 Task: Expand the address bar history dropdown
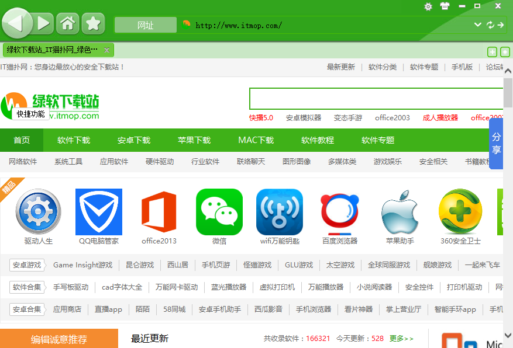[x=478, y=25]
